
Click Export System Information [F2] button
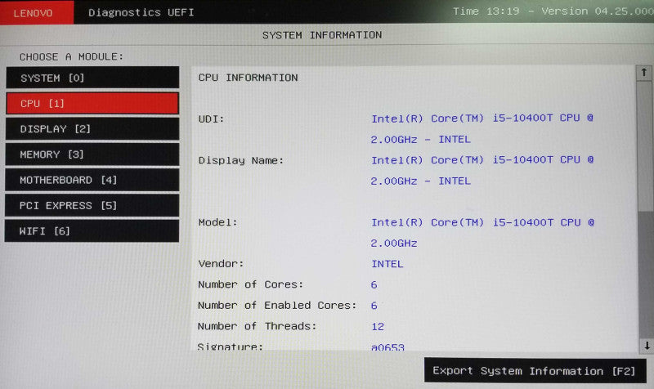coord(535,371)
